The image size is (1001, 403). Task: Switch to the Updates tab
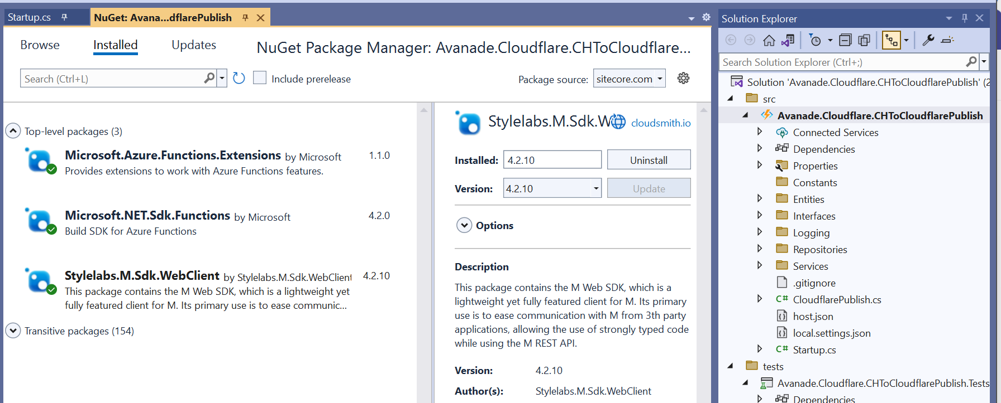click(x=193, y=45)
